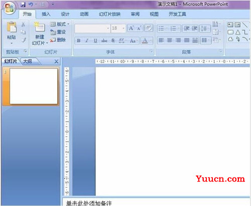Select the text box shape

coord(230,25)
